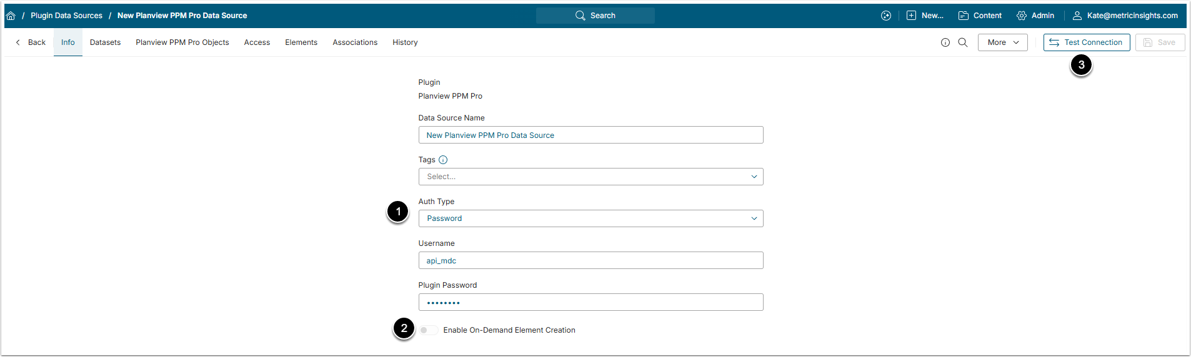This screenshot has width=1191, height=357.
Task: Click the top Search bar
Action: pos(595,16)
